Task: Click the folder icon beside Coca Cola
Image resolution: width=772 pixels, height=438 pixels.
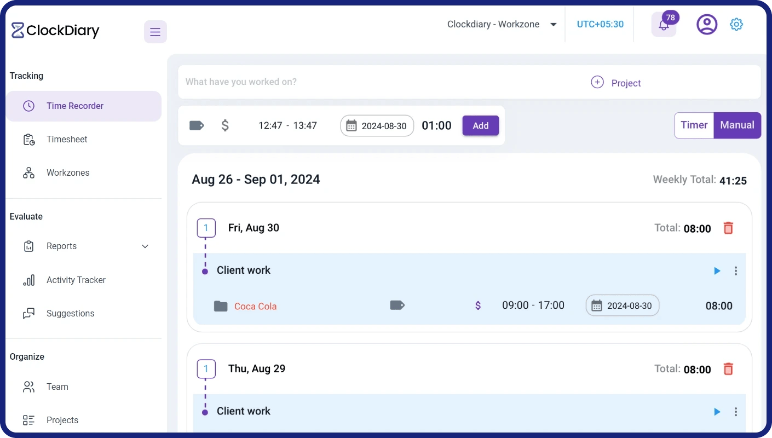Action: click(221, 306)
